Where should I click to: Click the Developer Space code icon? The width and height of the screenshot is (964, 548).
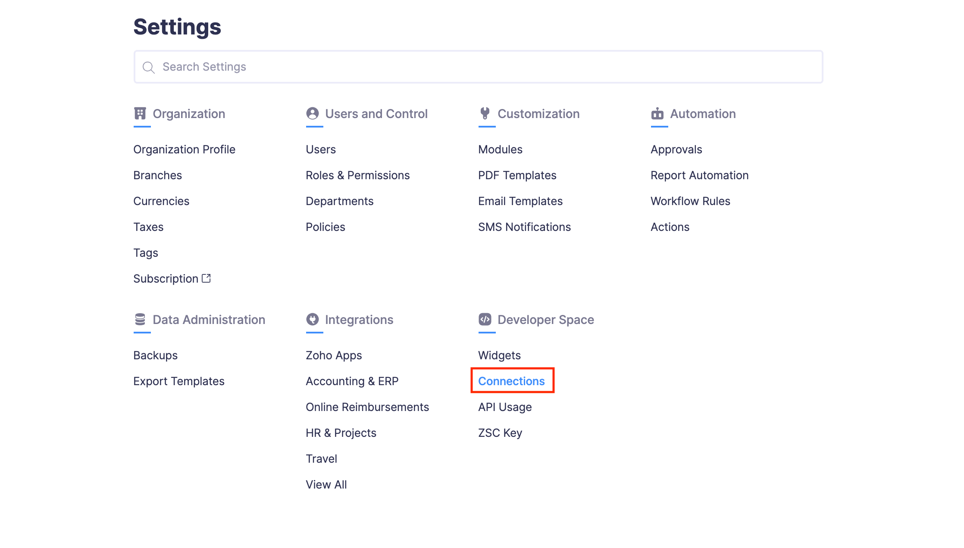click(485, 319)
